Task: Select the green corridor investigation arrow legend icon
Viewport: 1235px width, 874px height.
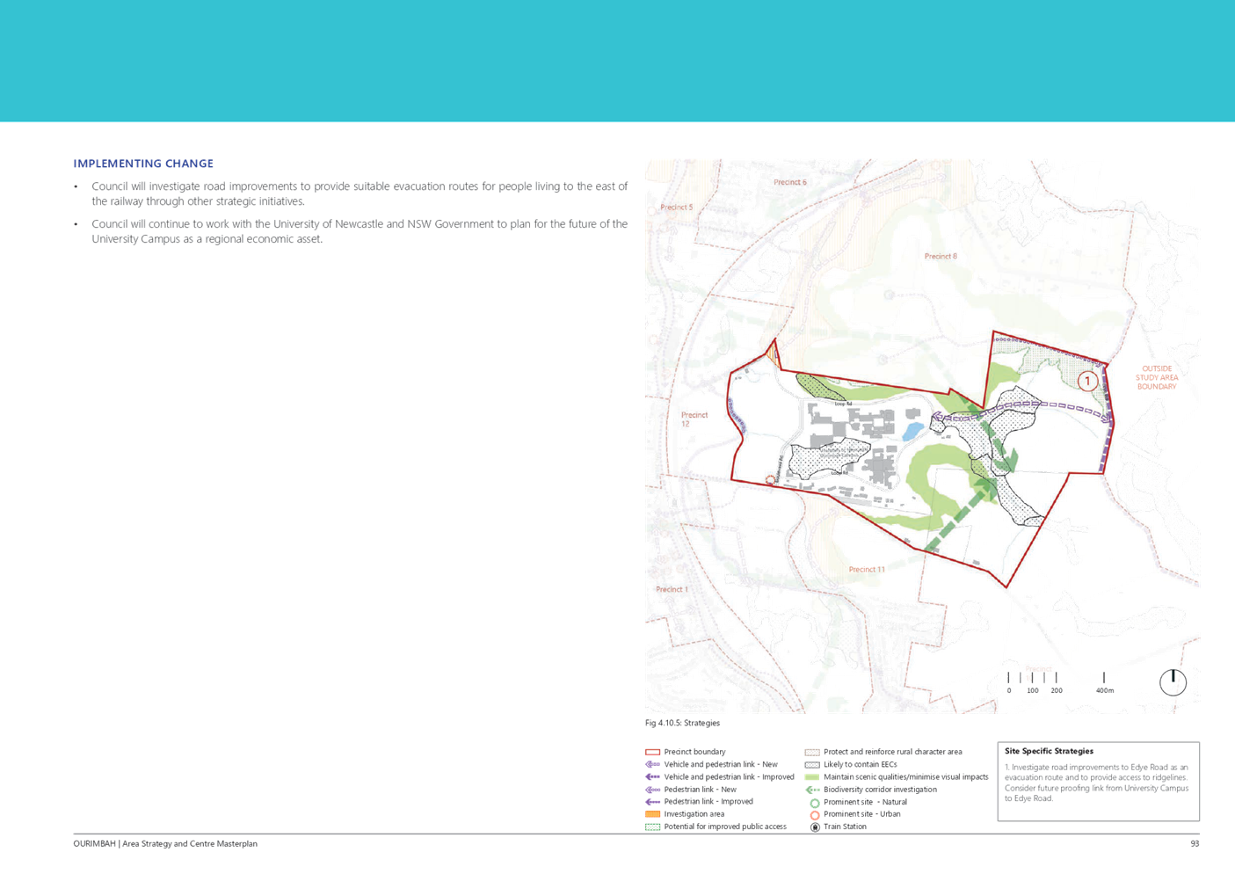Action: 812,790
